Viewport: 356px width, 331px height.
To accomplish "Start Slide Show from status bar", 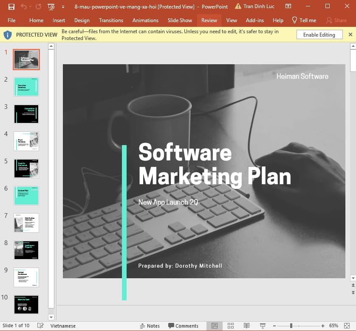I will (263, 325).
